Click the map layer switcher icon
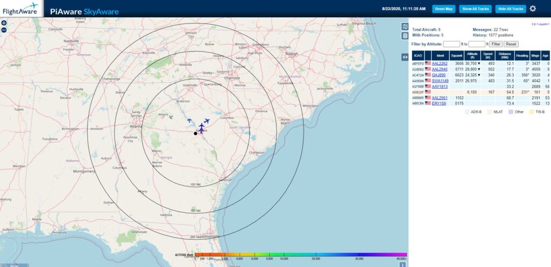This screenshot has width=551, height=267. tap(405, 27)
